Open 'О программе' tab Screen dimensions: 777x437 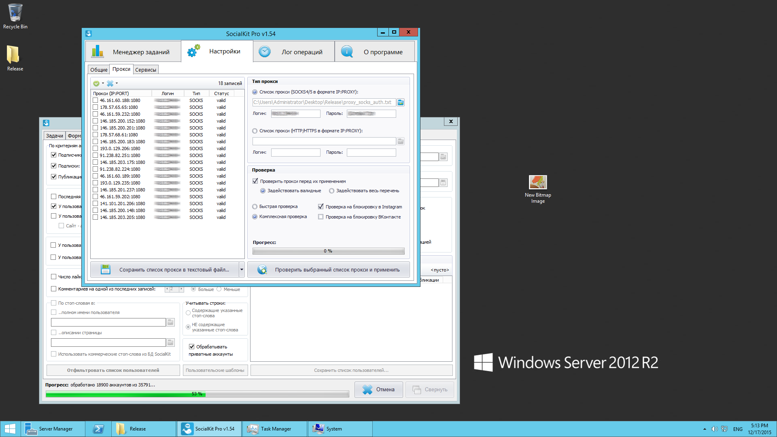[x=375, y=52]
